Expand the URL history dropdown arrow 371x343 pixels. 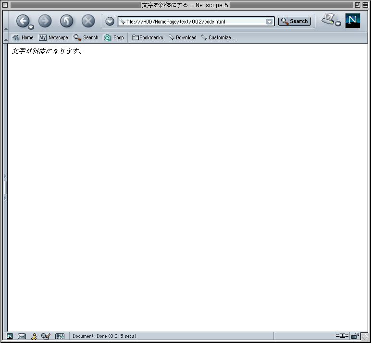[269, 22]
